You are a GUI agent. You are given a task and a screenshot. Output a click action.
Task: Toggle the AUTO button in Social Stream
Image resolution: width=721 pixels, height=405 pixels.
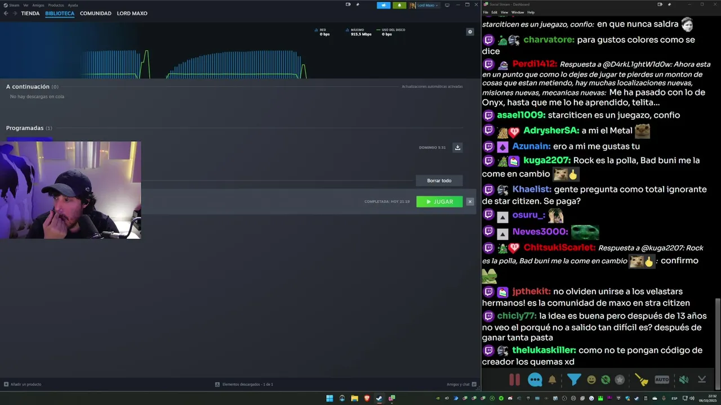662,380
